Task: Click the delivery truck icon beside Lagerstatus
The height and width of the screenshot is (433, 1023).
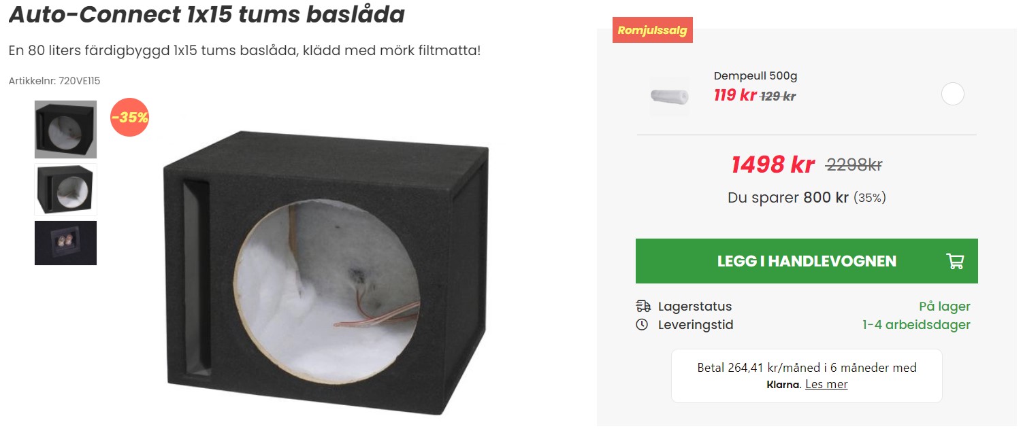Action: (x=643, y=306)
